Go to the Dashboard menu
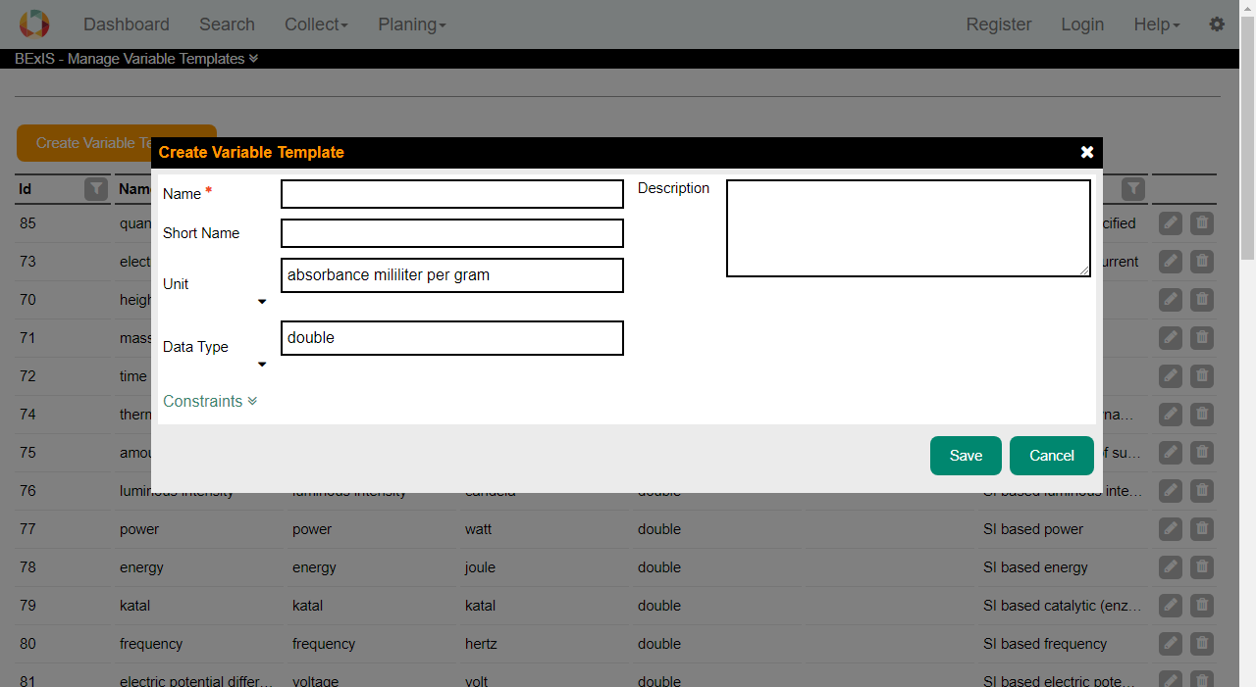The image size is (1256, 687). click(127, 25)
